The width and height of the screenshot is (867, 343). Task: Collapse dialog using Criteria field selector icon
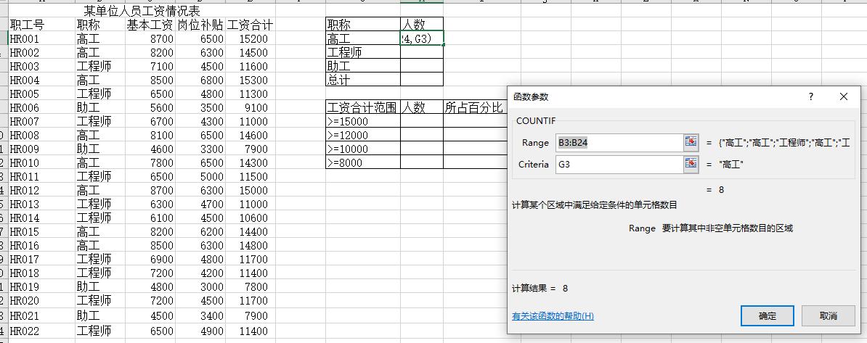pyautogui.click(x=691, y=164)
